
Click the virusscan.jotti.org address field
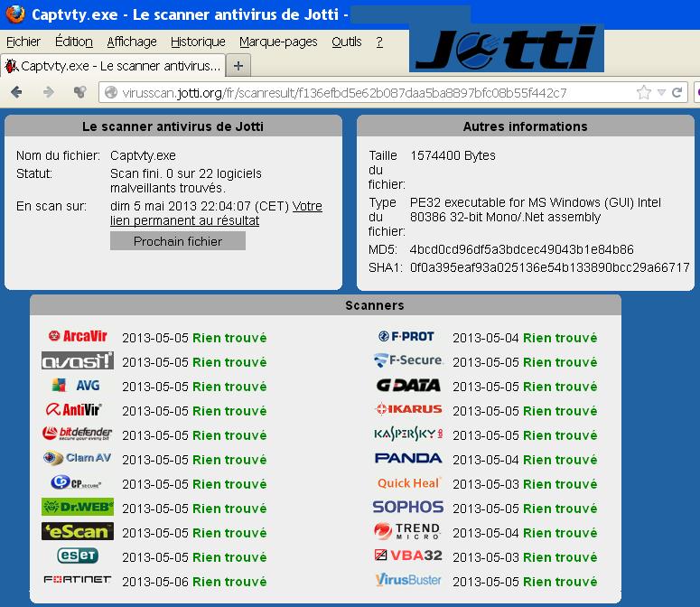coord(361,92)
